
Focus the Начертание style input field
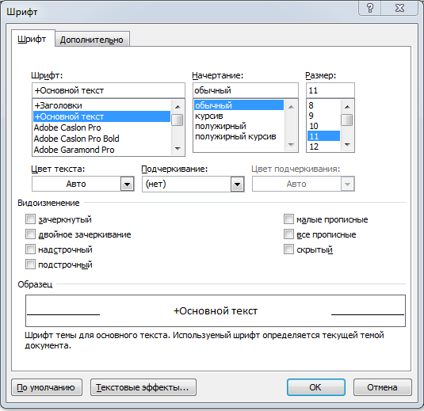click(x=246, y=90)
